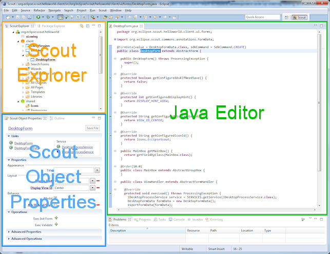This screenshot has width=330, height=254.
Task: Collapse the Operations section
Action: pyautogui.click(x=9, y=212)
